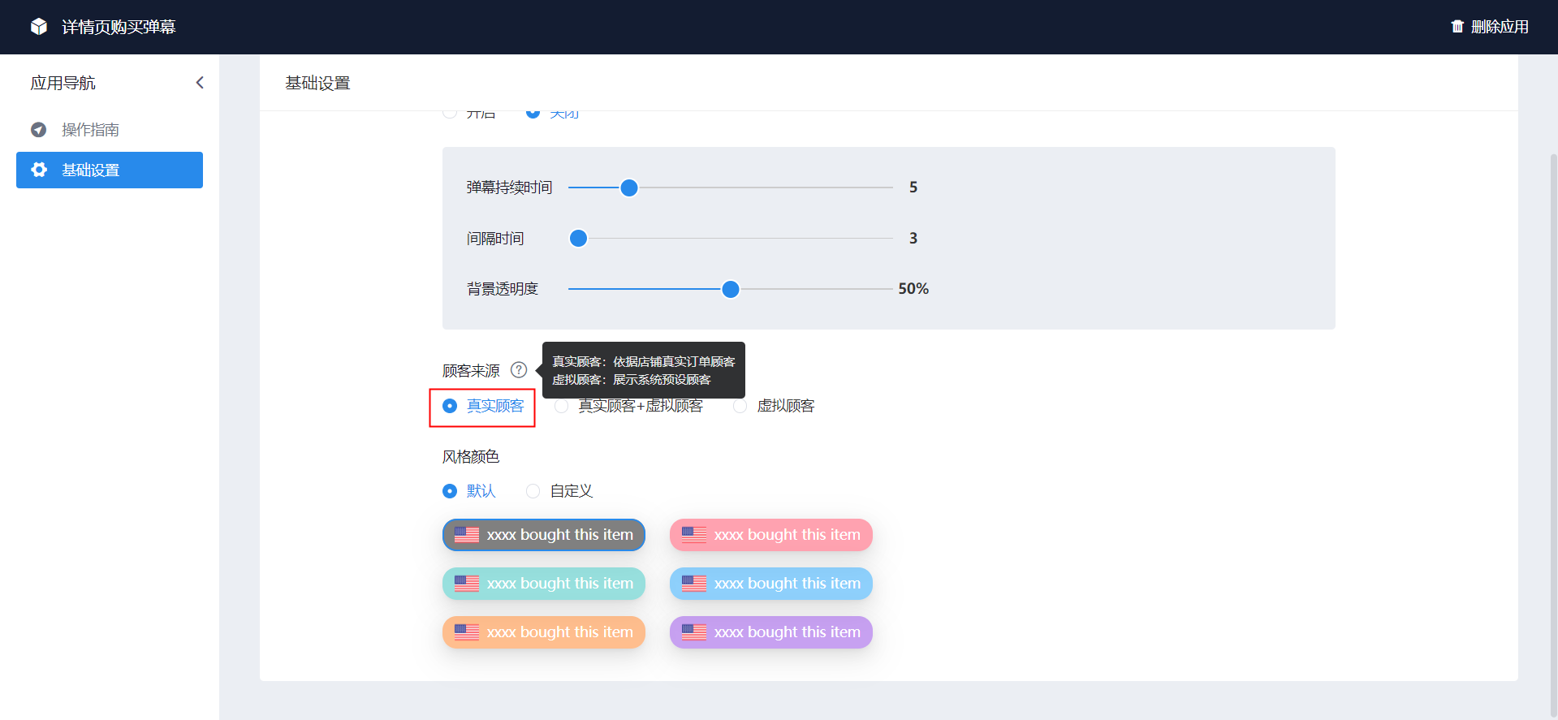Click the US flag in light blue style
Screen dimensions: 1558x720
click(694, 584)
